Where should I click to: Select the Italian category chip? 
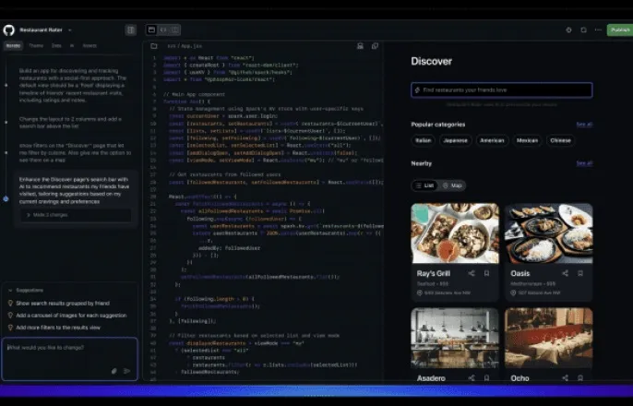tap(423, 140)
